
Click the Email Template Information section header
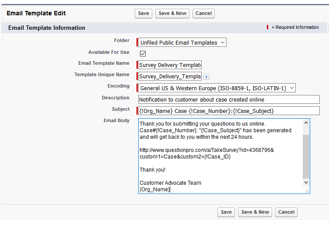[x=47, y=28]
